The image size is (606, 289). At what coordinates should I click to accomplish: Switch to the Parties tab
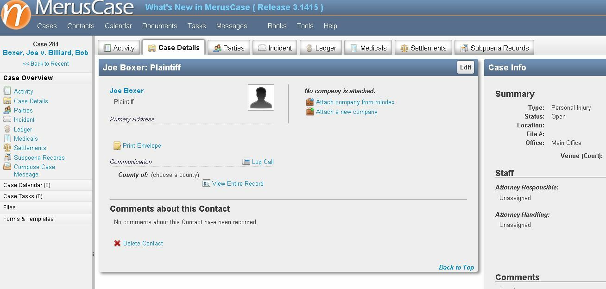tap(228, 47)
